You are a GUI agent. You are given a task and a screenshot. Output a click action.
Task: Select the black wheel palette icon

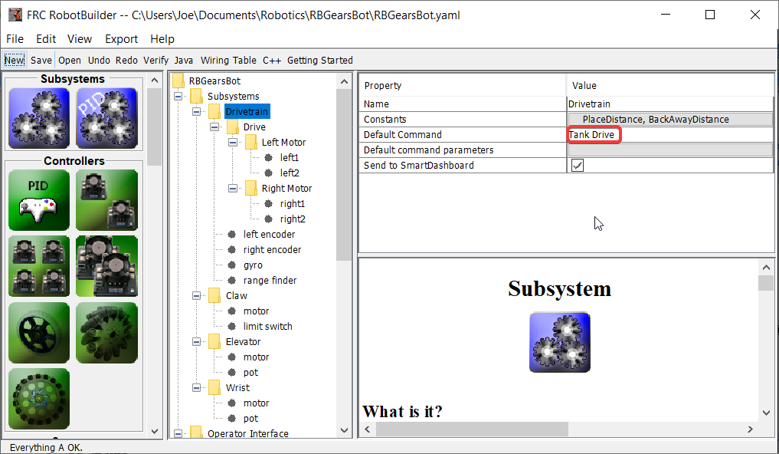[38, 332]
